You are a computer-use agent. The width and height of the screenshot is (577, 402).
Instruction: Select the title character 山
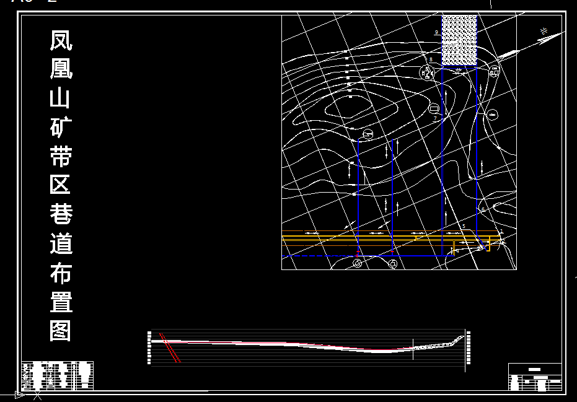(60, 98)
